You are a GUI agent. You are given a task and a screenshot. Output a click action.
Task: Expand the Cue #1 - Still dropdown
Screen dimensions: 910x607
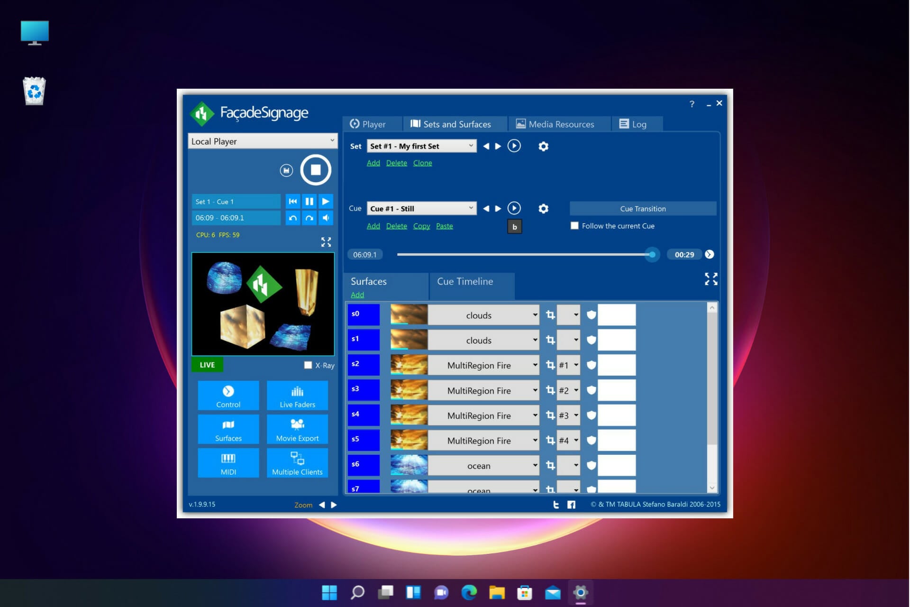[421, 209]
